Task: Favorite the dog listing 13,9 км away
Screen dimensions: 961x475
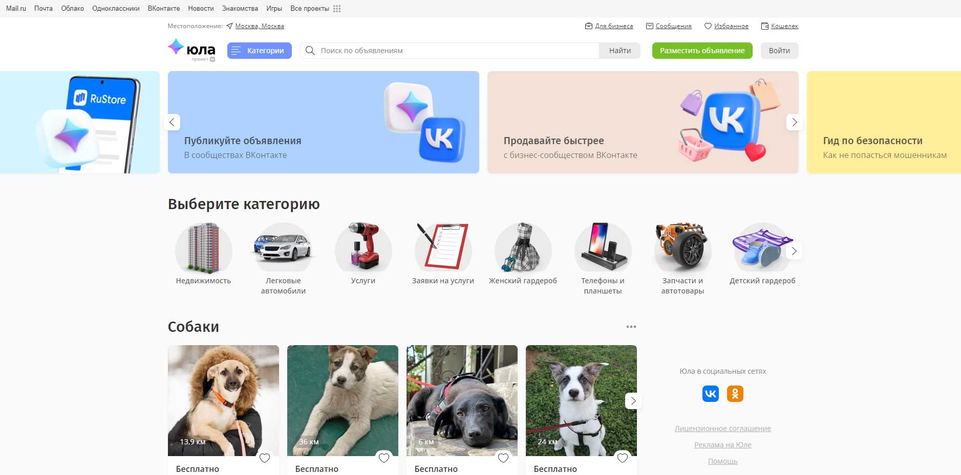Action: [x=265, y=458]
